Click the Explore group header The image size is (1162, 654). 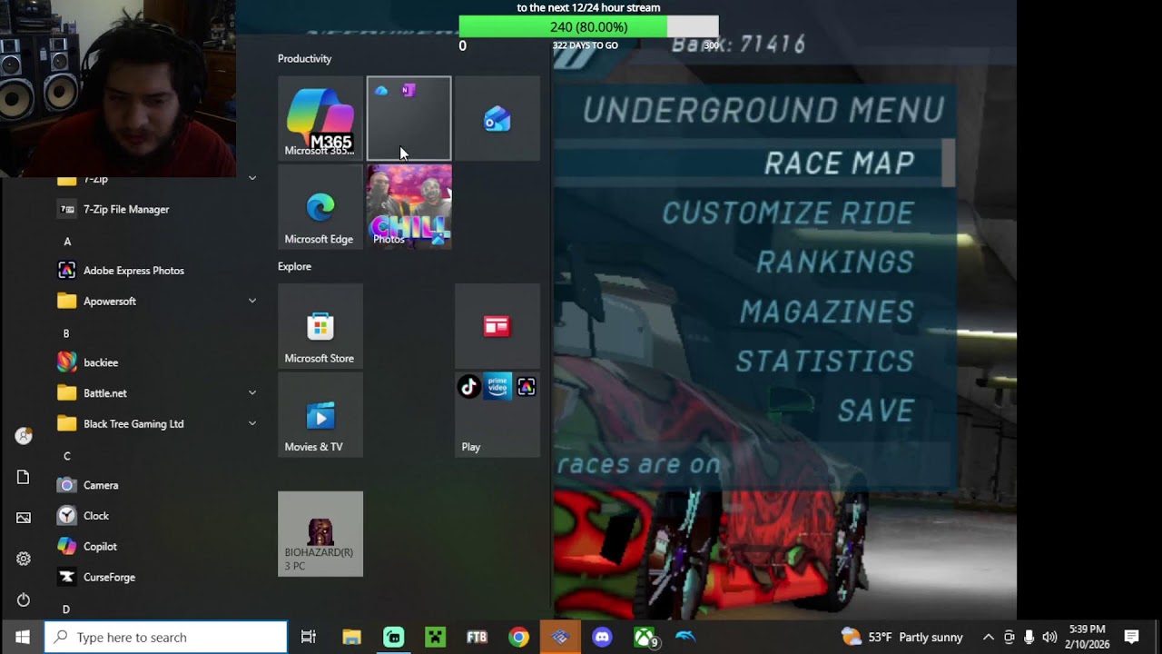tap(294, 266)
